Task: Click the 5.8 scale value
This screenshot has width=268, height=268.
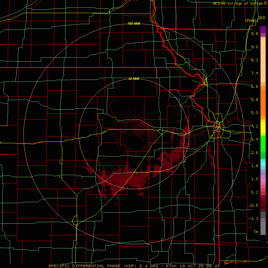Action: [x=255, y=99]
